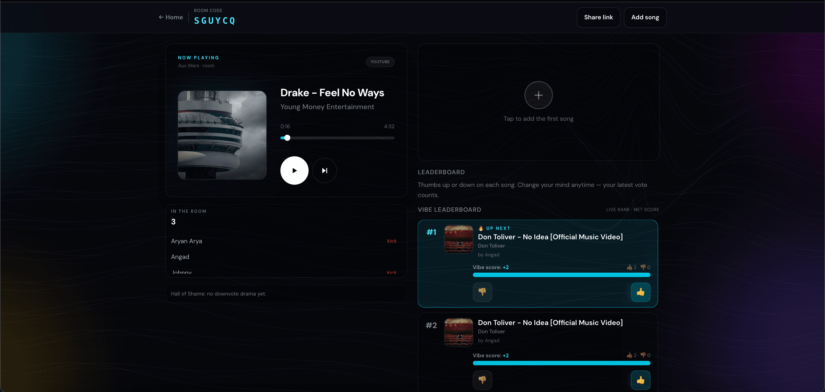The width and height of the screenshot is (825, 392).
Task: Click the #1 song title Don Toliver – No Idea
Action: 550,237
